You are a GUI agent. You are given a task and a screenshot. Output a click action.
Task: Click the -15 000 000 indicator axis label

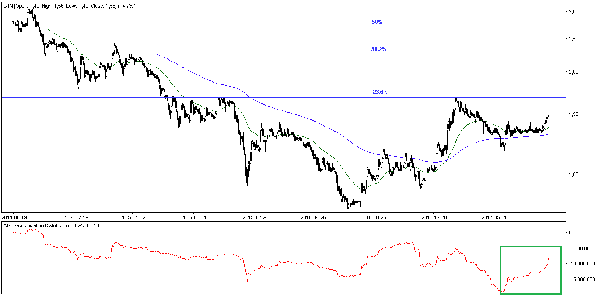(581, 279)
